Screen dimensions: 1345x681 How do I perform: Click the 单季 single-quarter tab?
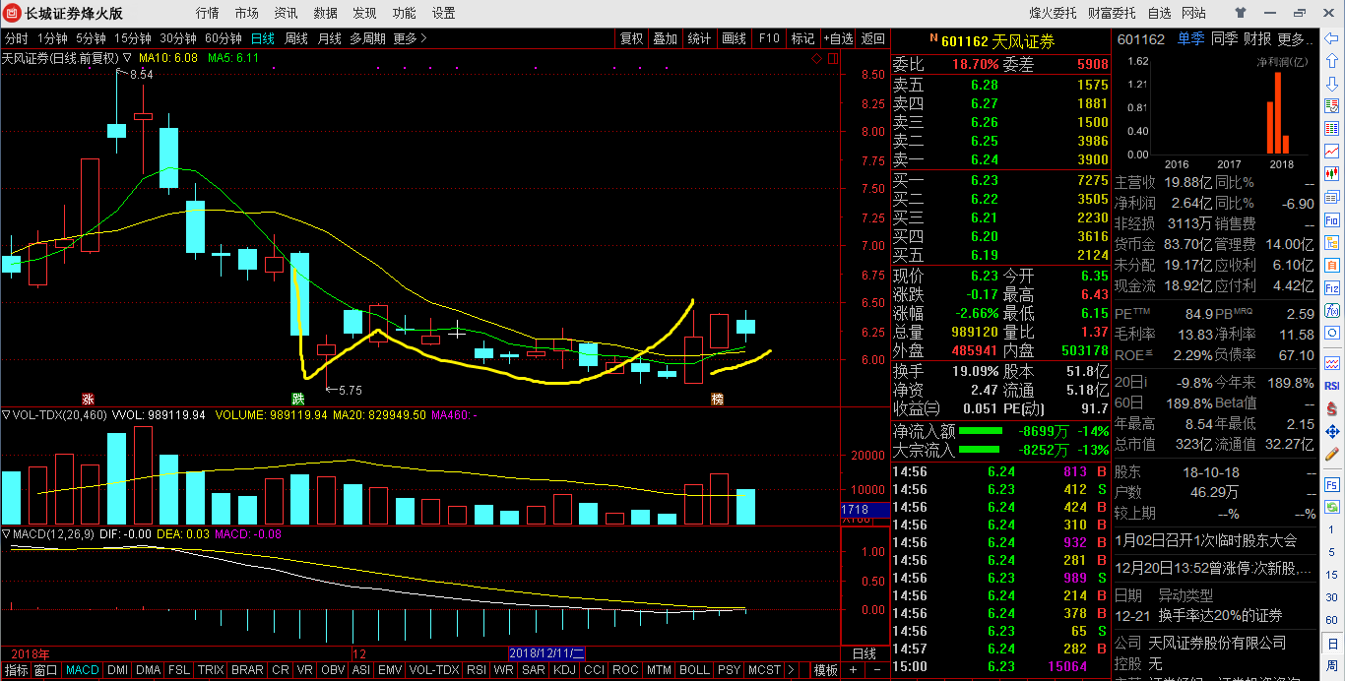tap(1189, 39)
